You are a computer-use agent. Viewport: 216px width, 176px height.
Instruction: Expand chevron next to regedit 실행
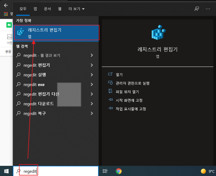click(x=92, y=75)
